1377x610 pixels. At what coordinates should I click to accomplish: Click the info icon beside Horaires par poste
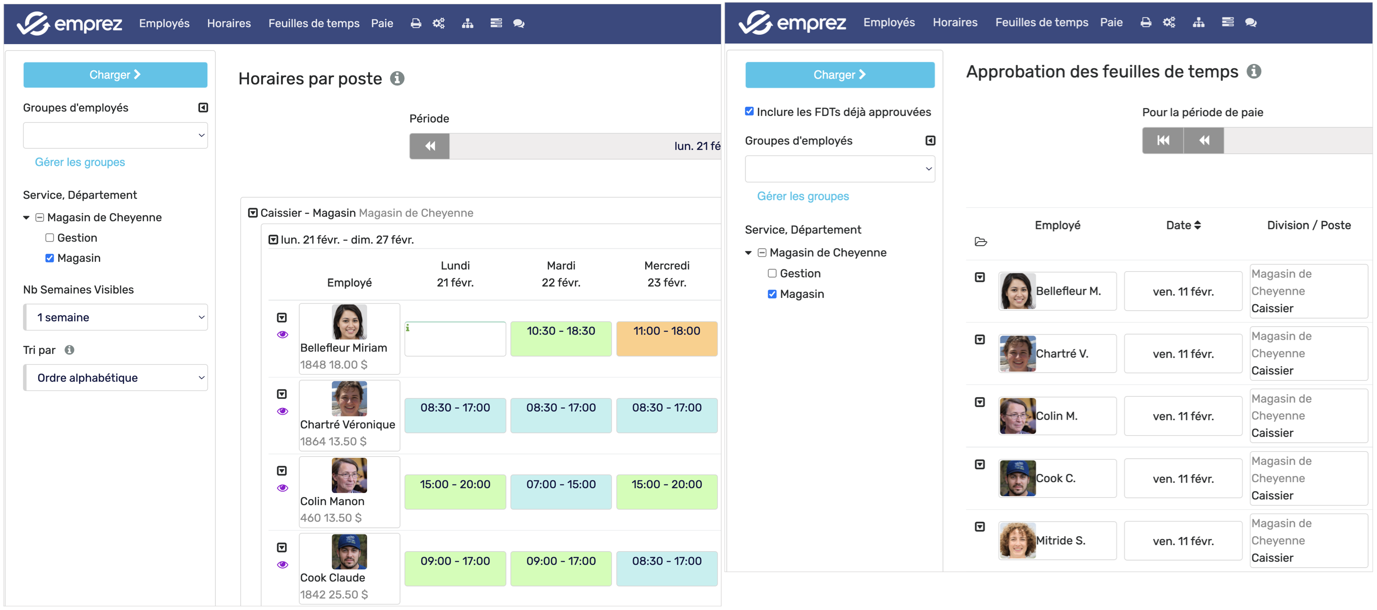click(397, 78)
